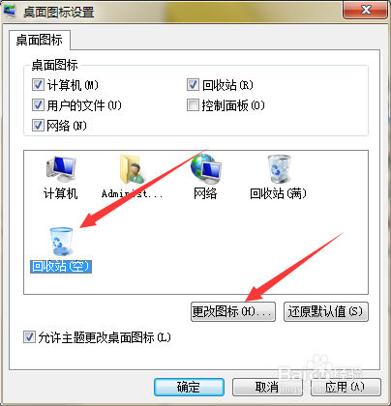The height and width of the screenshot is (406, 391).
Task: Select the Administrator user folder icon
Action: (x=132, y=169)
